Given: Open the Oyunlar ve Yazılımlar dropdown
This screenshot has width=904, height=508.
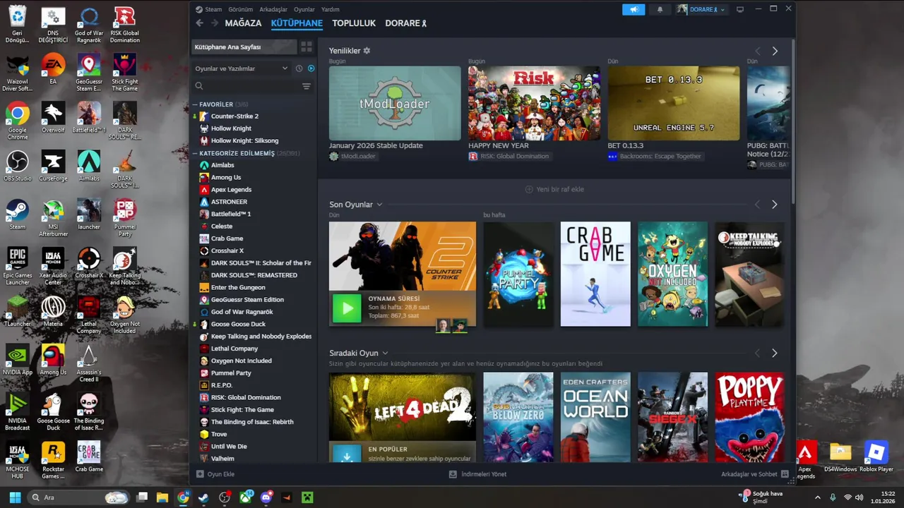Looking at the screenshot, I should [x=242, y=68].
